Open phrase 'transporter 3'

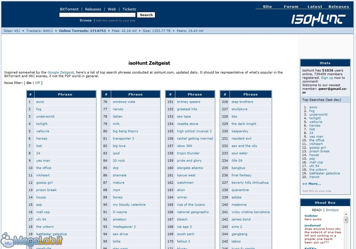coord(124,138)
